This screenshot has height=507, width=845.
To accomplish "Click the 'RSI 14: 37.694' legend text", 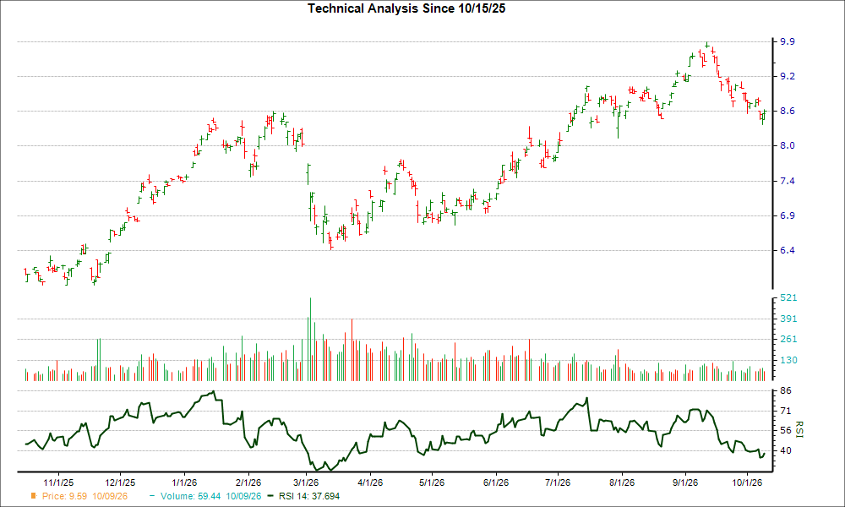I will point(309,496).
